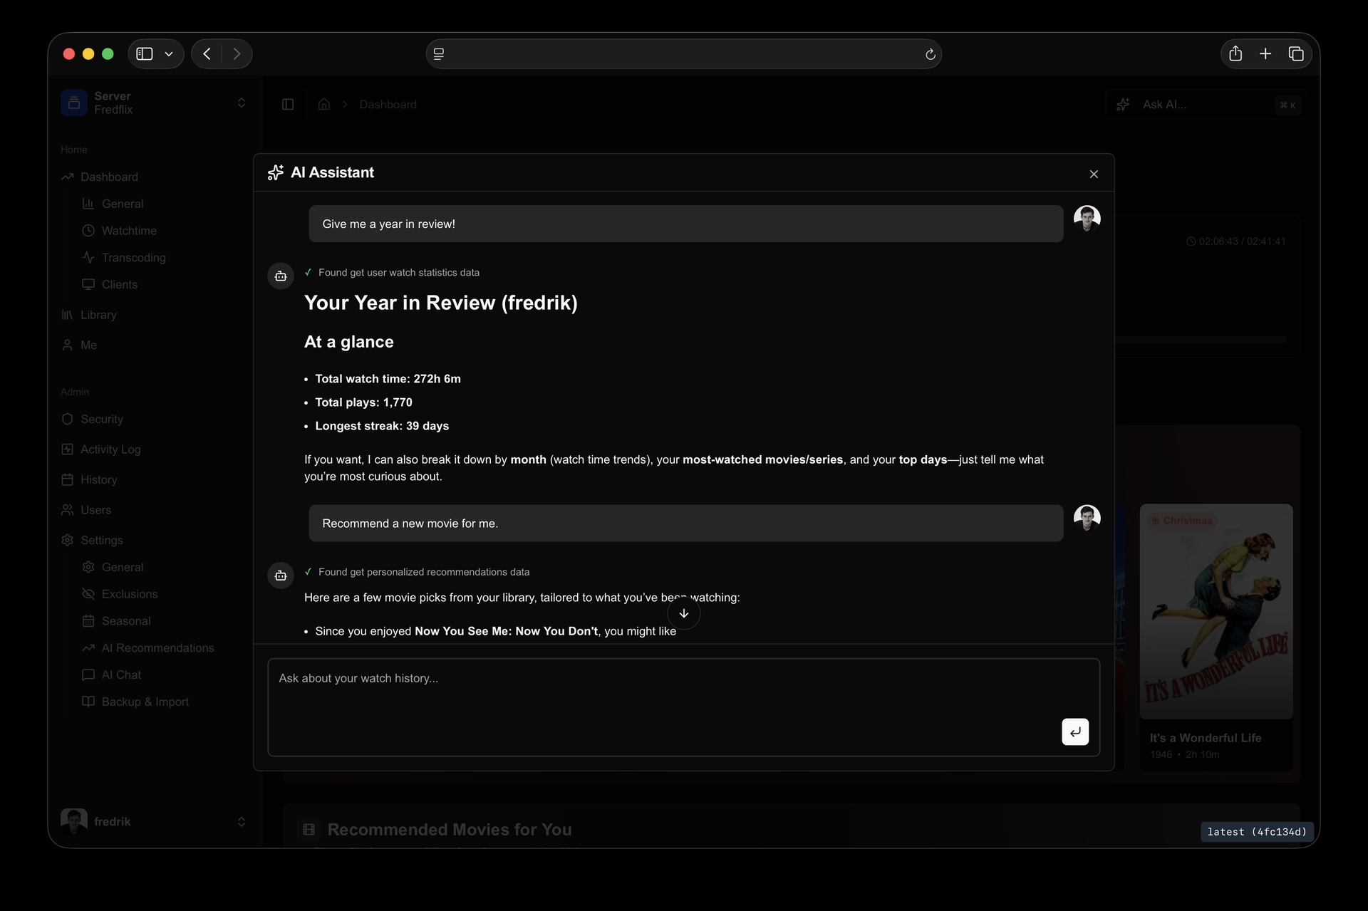Viewport: 1368px width, 911px height.
Task: Go to the home breadcrumb icon
Action: click(324, 105)
